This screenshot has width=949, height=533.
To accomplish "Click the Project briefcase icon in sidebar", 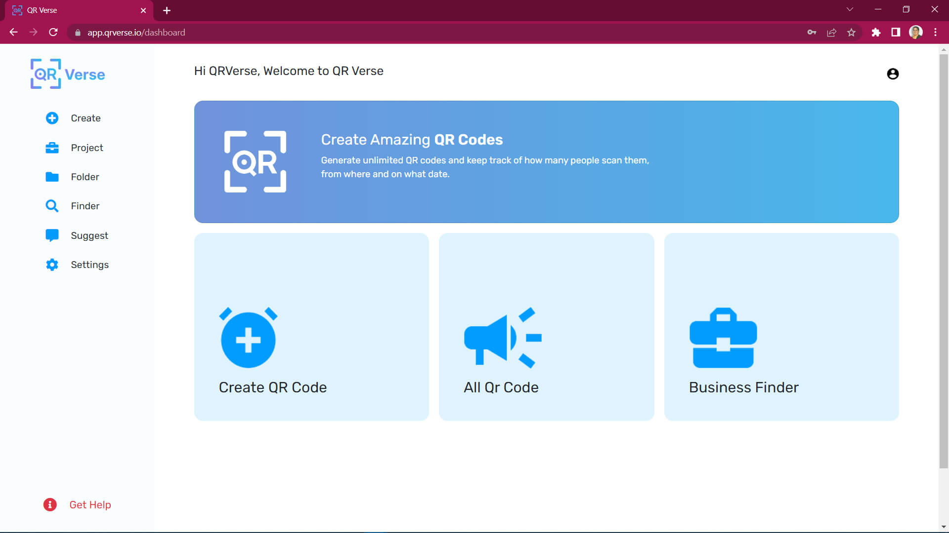I will tap(52, 148).
